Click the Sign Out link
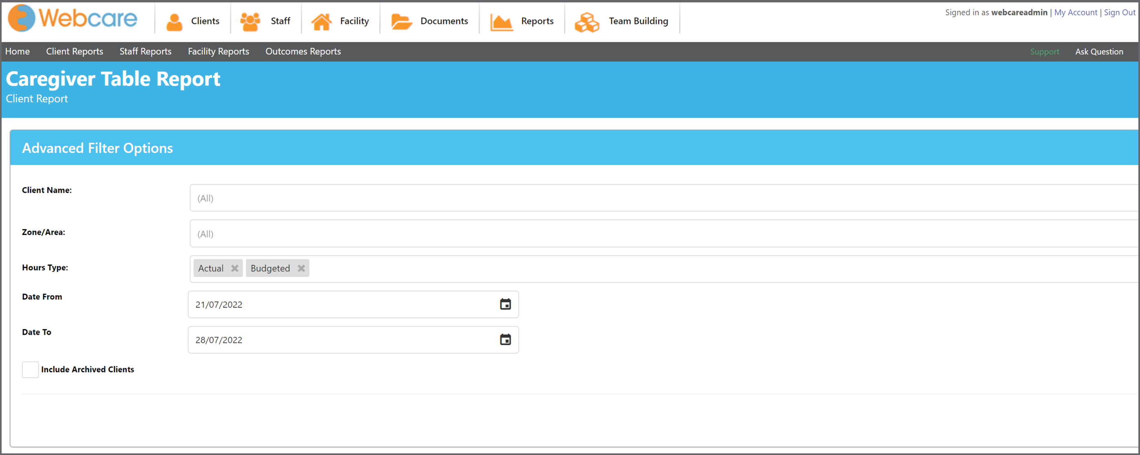Screen dimensions: 1140x455 point(1120,12)
